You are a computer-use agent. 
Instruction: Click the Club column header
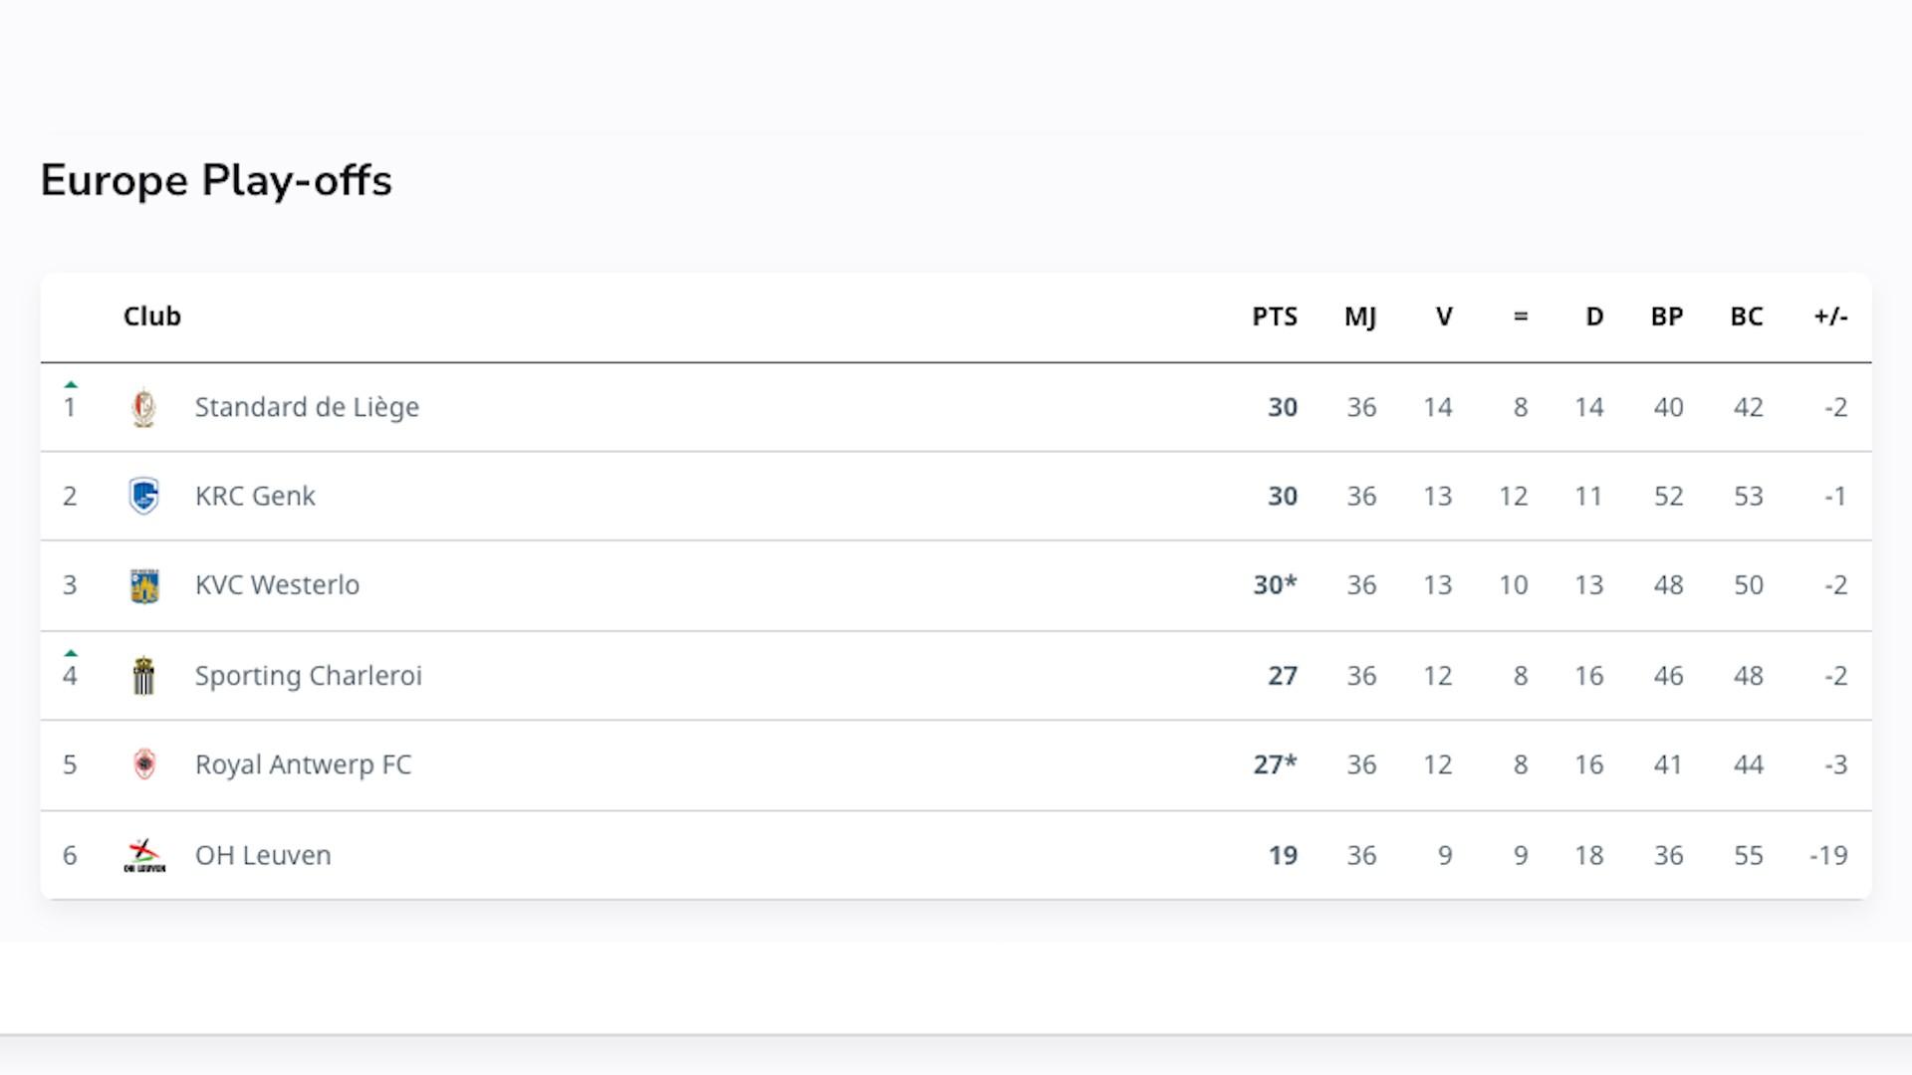pos(152,317)
